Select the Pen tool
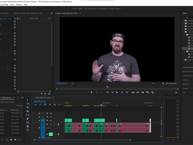This screenshot has height=145, width=193. (x=28, y=119)
